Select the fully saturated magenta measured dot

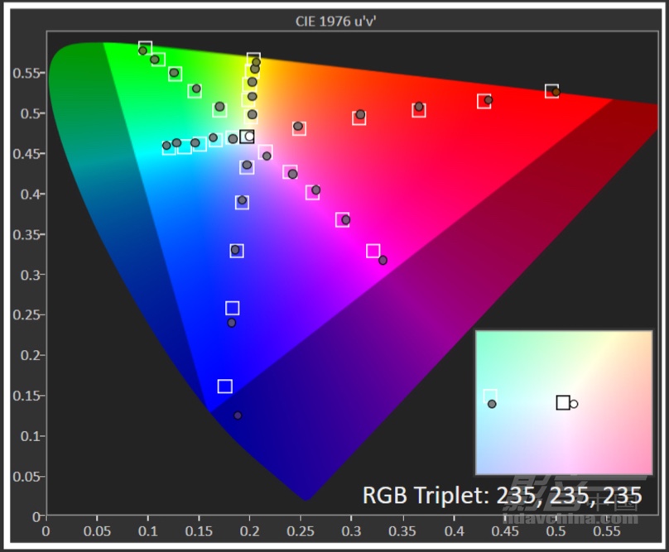(383, 260)
